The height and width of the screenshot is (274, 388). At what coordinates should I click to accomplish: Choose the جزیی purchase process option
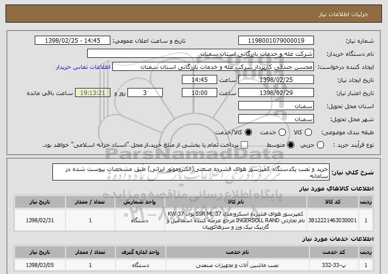(320, 145)
